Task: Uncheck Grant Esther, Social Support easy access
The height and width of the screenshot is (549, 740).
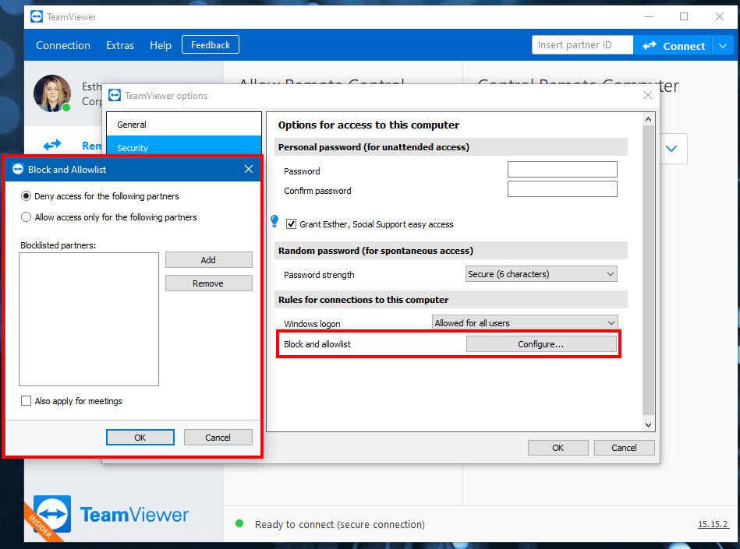Action: pos(291,224)
